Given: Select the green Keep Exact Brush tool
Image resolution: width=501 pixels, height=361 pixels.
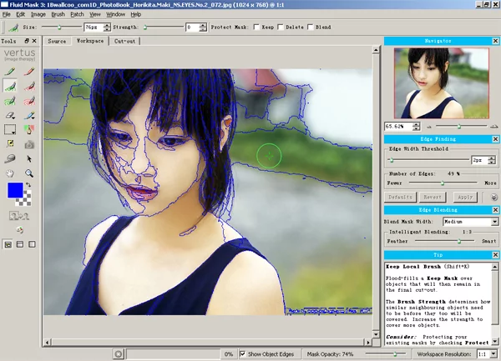Looking at the screenshot, I should 10,71.
